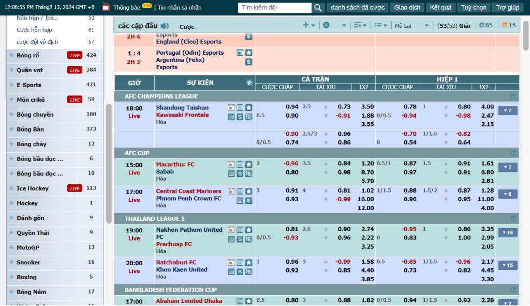Click the search magnifier icon
The width and height of the screenshot is (530, 306).
pyautogui.click(x=318, y=8)
